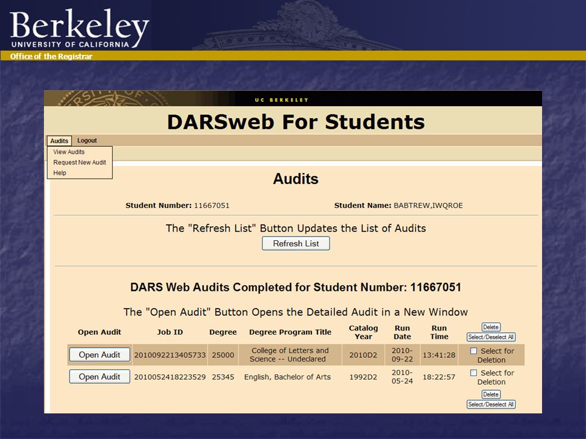Screen dimensions: 586x439
Task: Open Audit for College of Letters and Science
Action: point(99,355)
